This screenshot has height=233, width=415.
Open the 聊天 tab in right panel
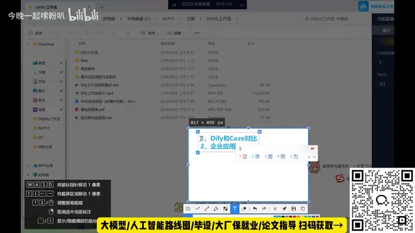tap(386, 30)
